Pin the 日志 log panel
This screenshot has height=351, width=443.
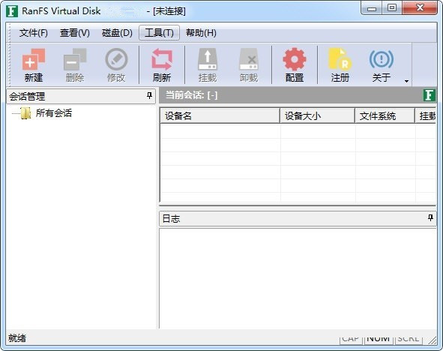430,218
